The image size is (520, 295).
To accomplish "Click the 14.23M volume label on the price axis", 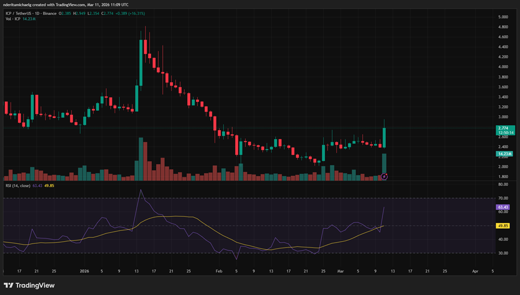I will point(502,154).
